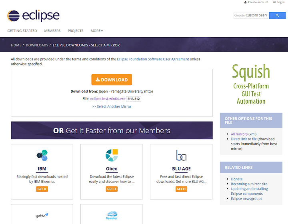Click the Genuitec cloud logo
288x224 pixels.
coord(112,215)
